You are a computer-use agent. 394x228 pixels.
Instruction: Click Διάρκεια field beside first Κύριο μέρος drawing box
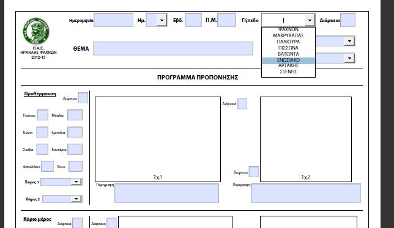tap(111, 223)
